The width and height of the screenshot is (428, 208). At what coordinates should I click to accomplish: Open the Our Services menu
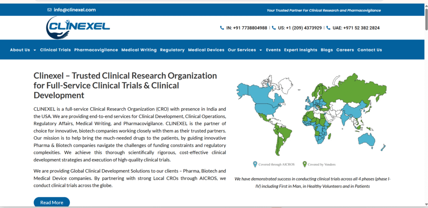(x=242, y=50)
